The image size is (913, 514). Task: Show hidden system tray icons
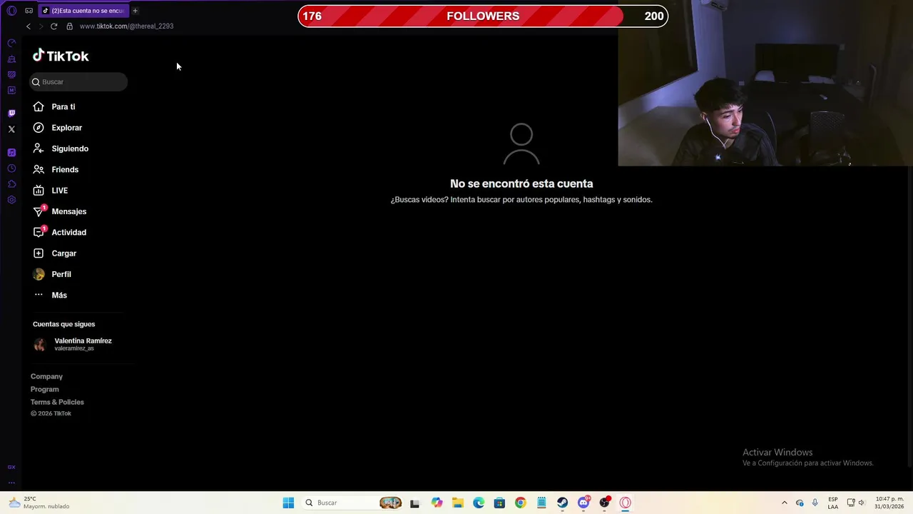pos(784,503)
